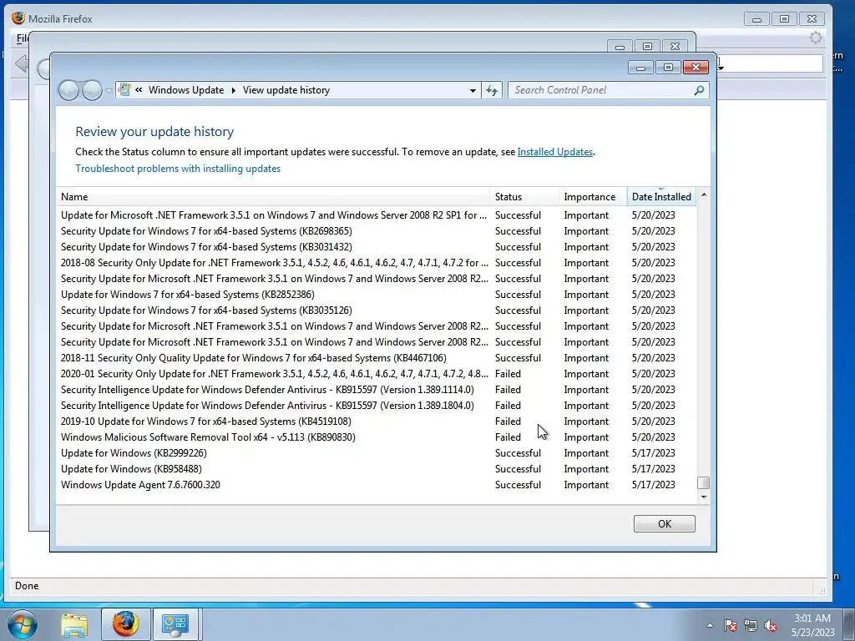
Task: Sort by the Status column header
Action: (x=524, y=197)
